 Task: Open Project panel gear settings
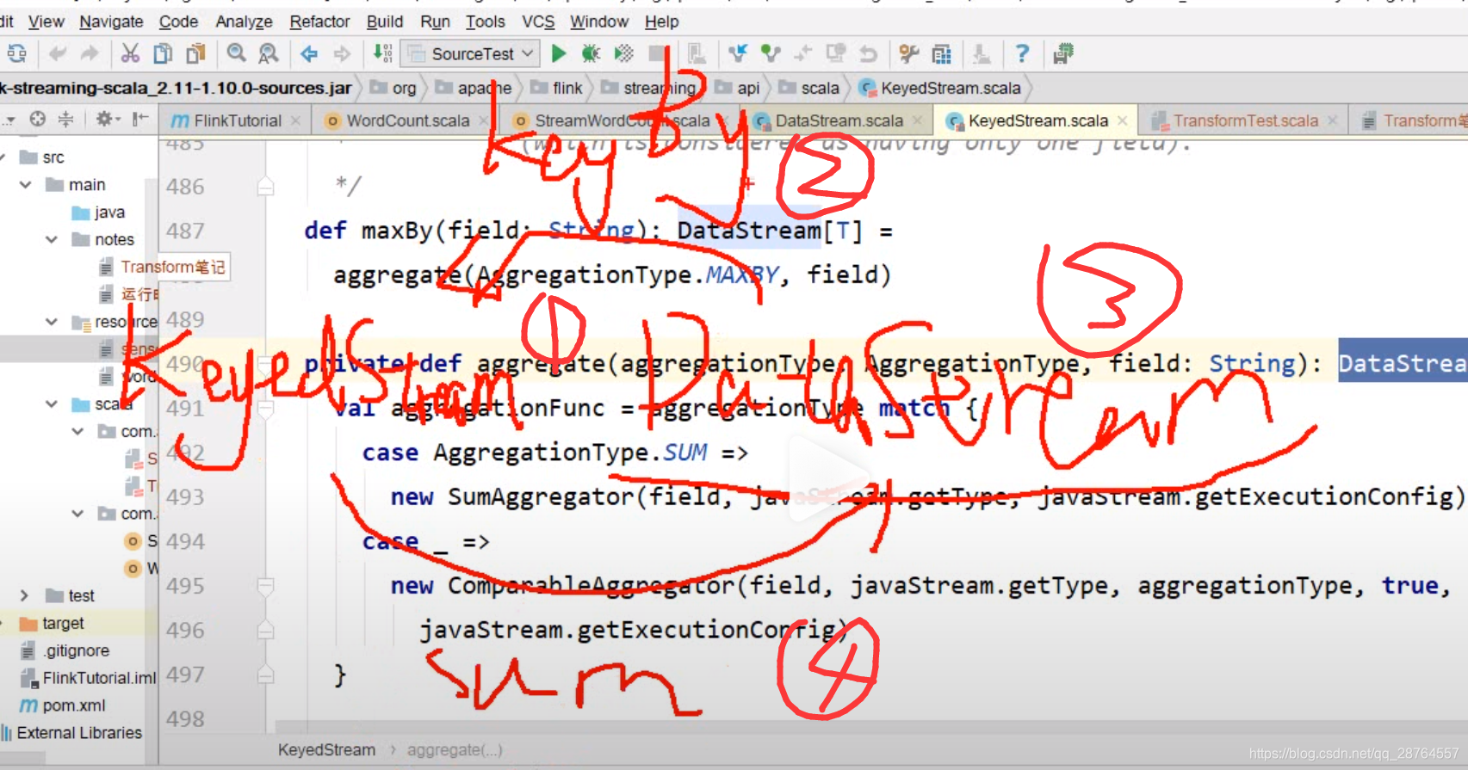point(107,119)
